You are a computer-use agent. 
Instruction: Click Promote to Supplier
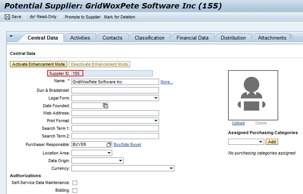(x=83, y=17)
